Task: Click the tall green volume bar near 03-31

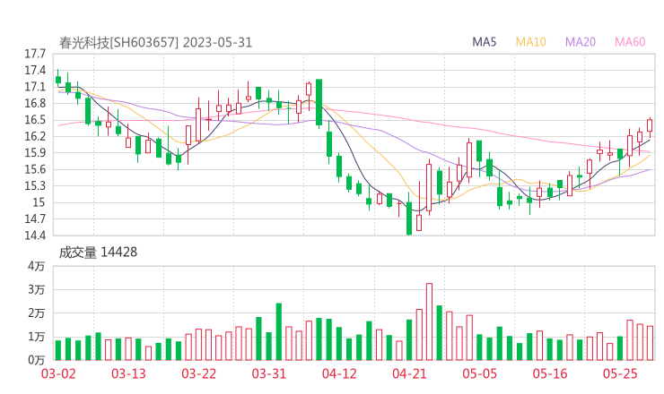Action: [279, 332]
